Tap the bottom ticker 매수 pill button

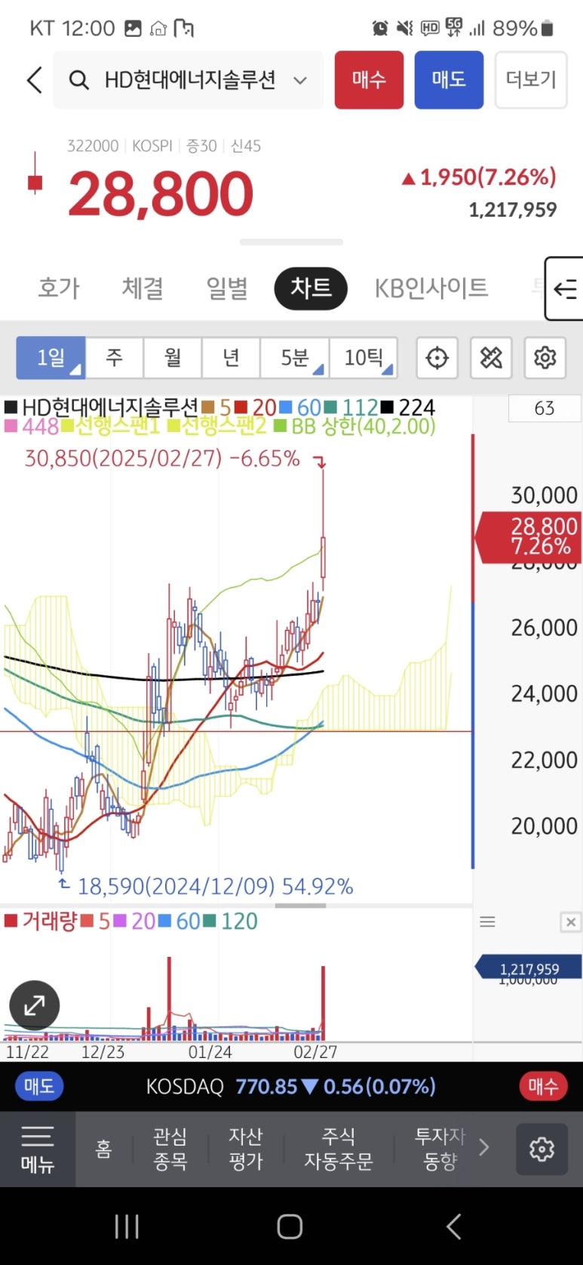tap(543, 1086)
